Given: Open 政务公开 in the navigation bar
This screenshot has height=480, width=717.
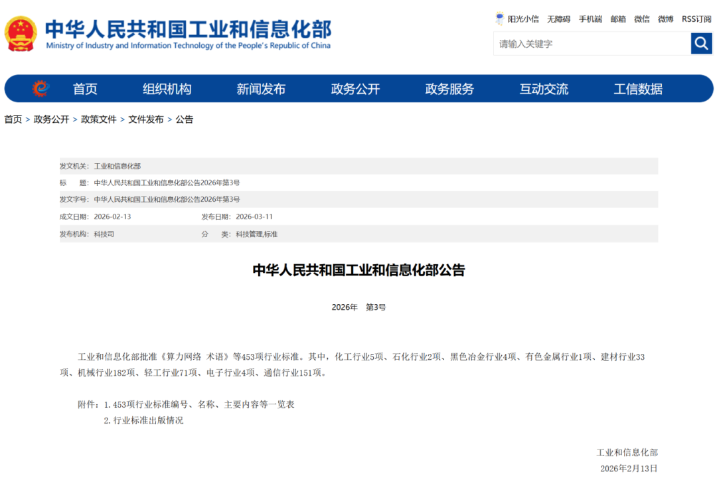Looking at the screenshot, I should 355,89.
